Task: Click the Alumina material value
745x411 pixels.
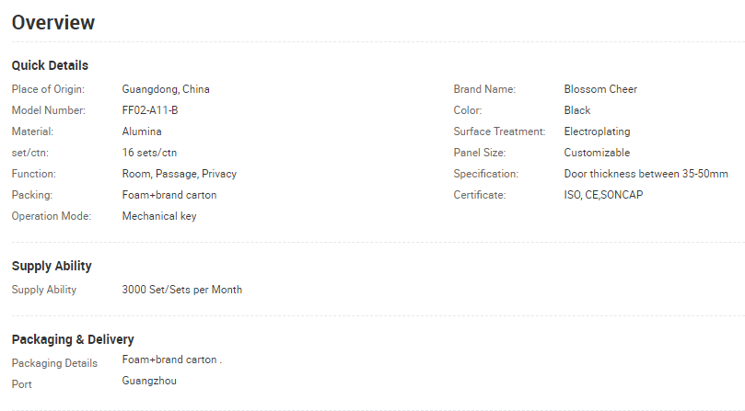Action: point(142,131)
